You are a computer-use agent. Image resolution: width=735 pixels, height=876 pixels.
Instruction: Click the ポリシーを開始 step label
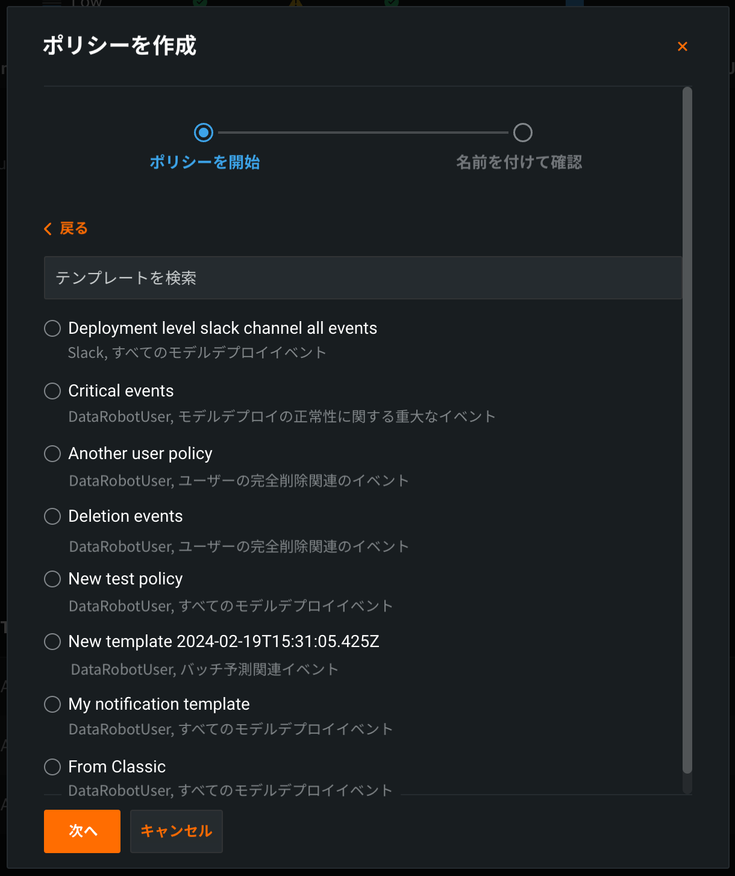click(x=204, y=162)
